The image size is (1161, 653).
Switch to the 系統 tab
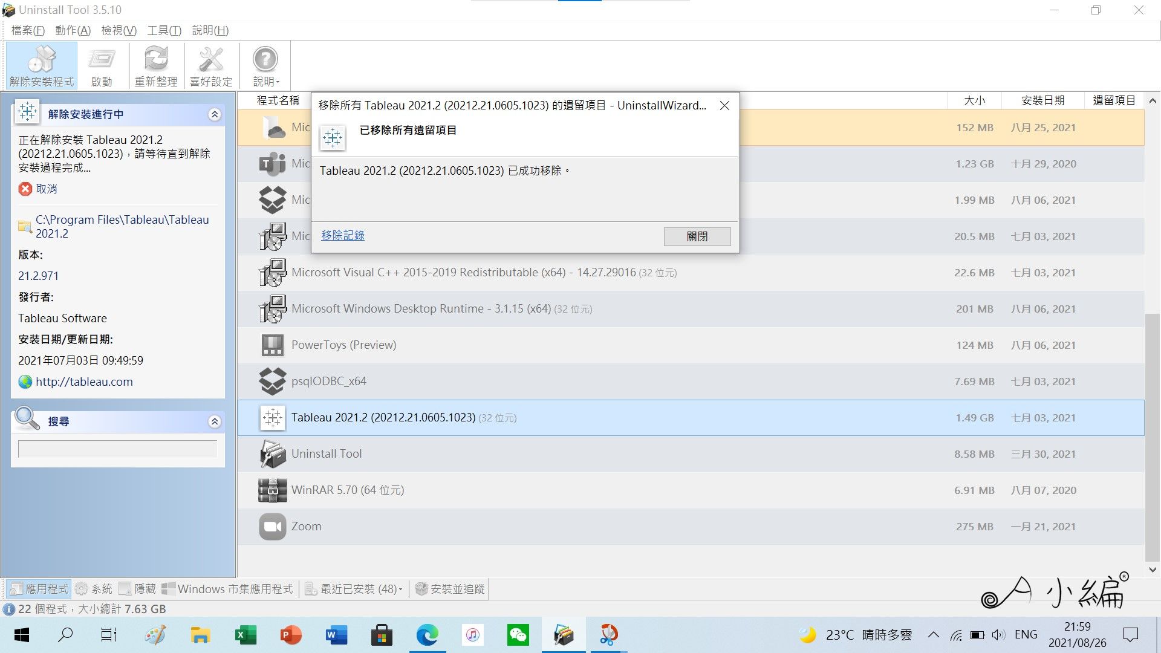pyautogui.click(x=94, y=589)
